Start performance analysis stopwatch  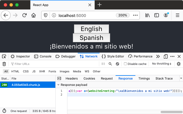click(x=4, y=111)
